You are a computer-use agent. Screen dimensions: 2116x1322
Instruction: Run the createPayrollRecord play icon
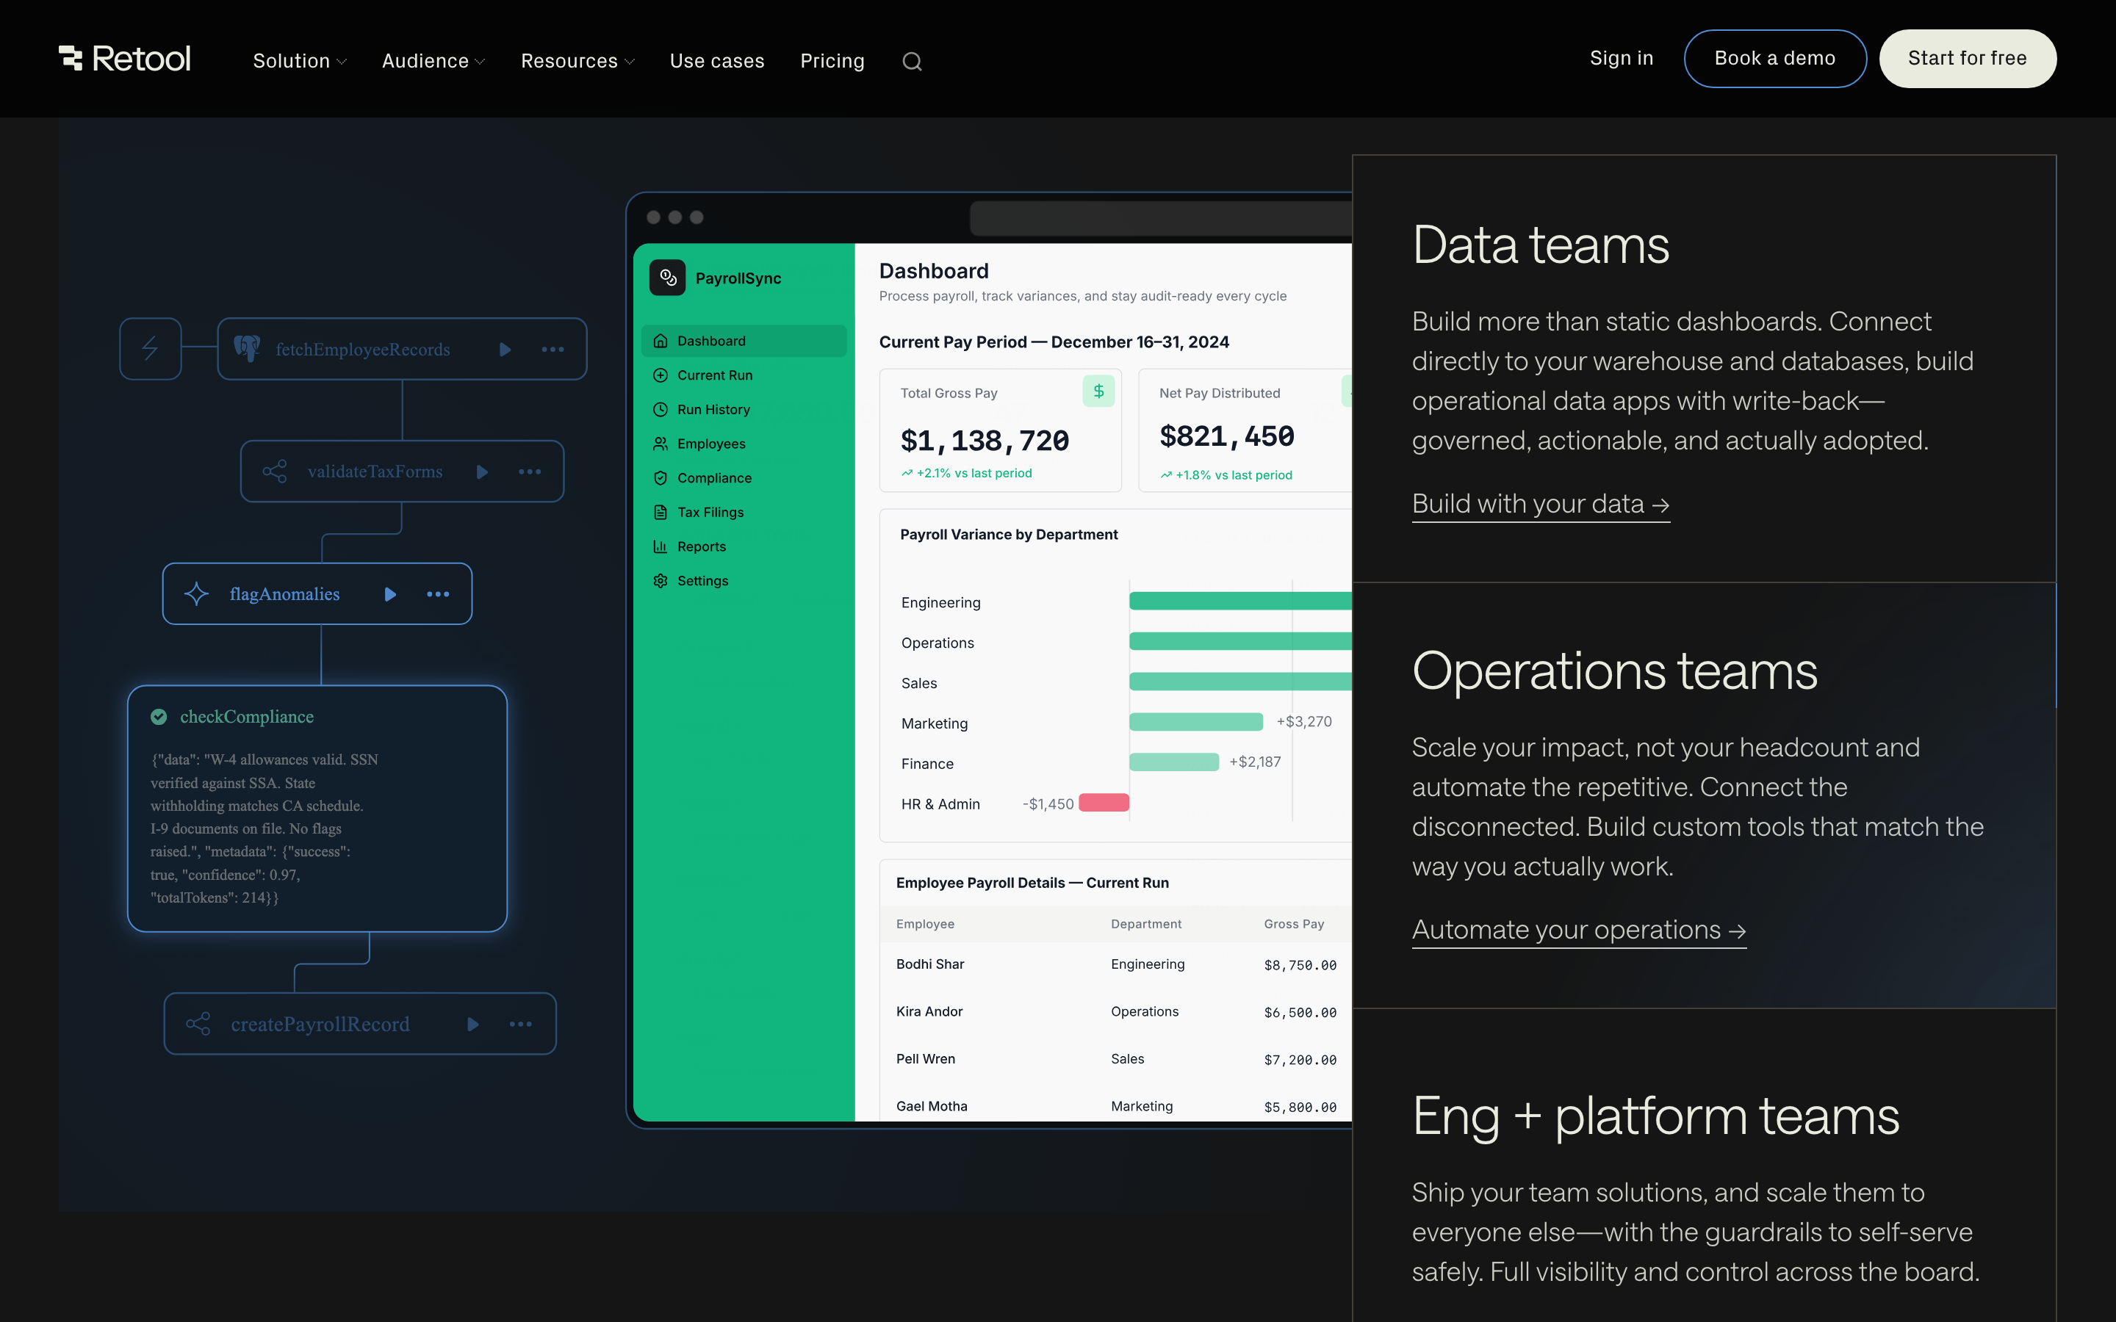473,1024
